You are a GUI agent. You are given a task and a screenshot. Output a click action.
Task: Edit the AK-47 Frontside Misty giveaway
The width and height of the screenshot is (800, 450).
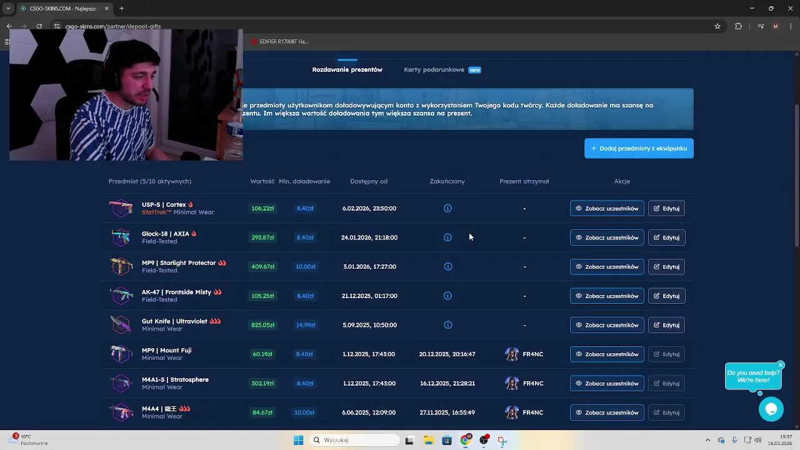point(666,296)
